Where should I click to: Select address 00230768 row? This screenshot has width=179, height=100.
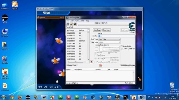pos(77,44)
